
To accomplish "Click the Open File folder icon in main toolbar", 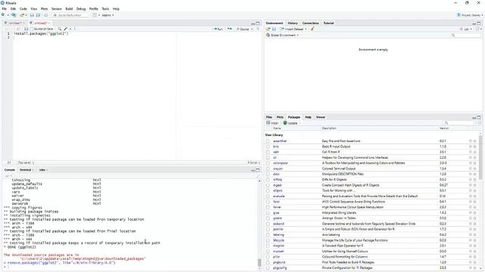I will (x=21, y=15).
